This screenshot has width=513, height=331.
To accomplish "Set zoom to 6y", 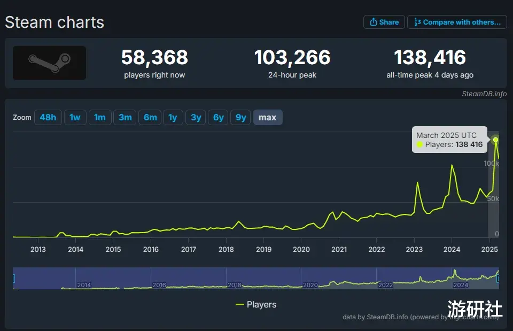I will click(x=218, y=117).
